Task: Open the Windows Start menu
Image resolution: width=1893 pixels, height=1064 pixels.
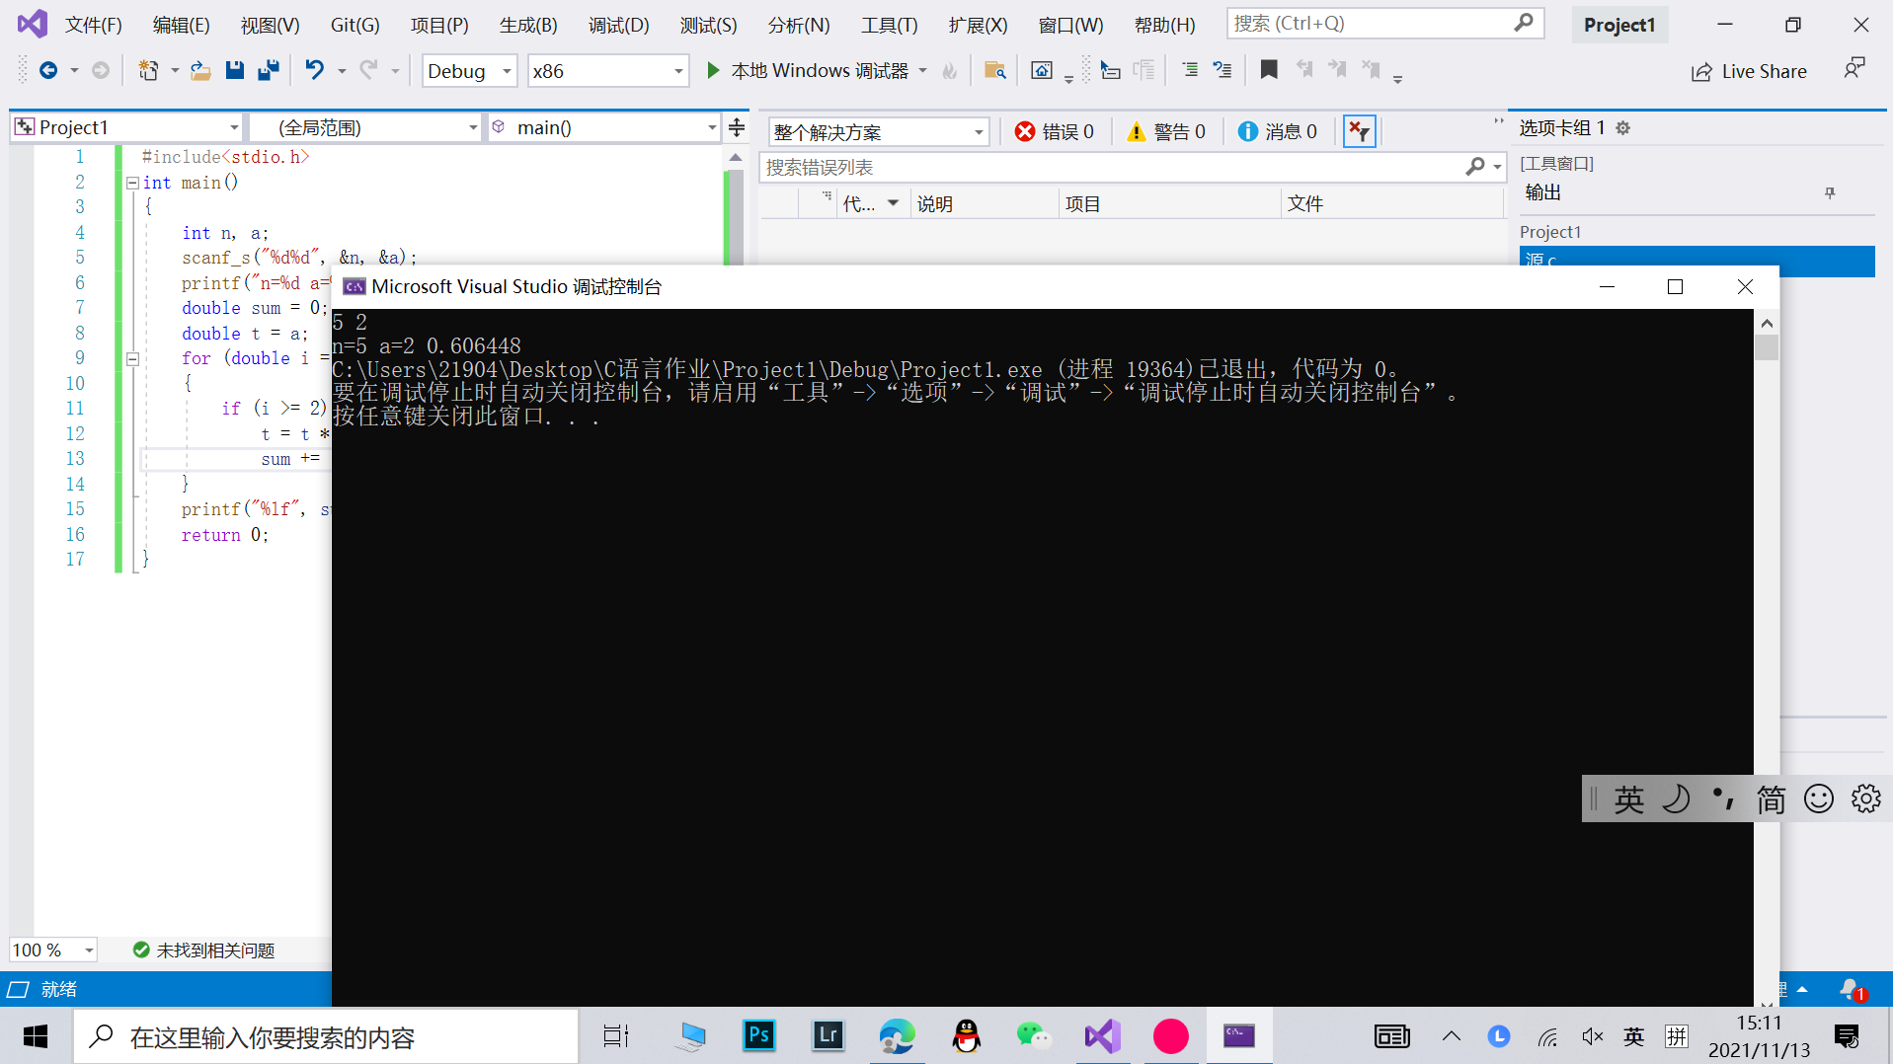Action: (x=36, y=1035)
